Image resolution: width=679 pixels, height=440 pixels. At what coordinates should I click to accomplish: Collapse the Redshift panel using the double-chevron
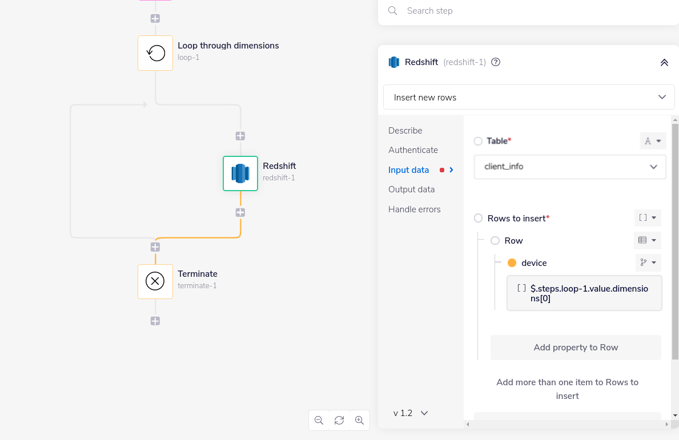(664, 62)
